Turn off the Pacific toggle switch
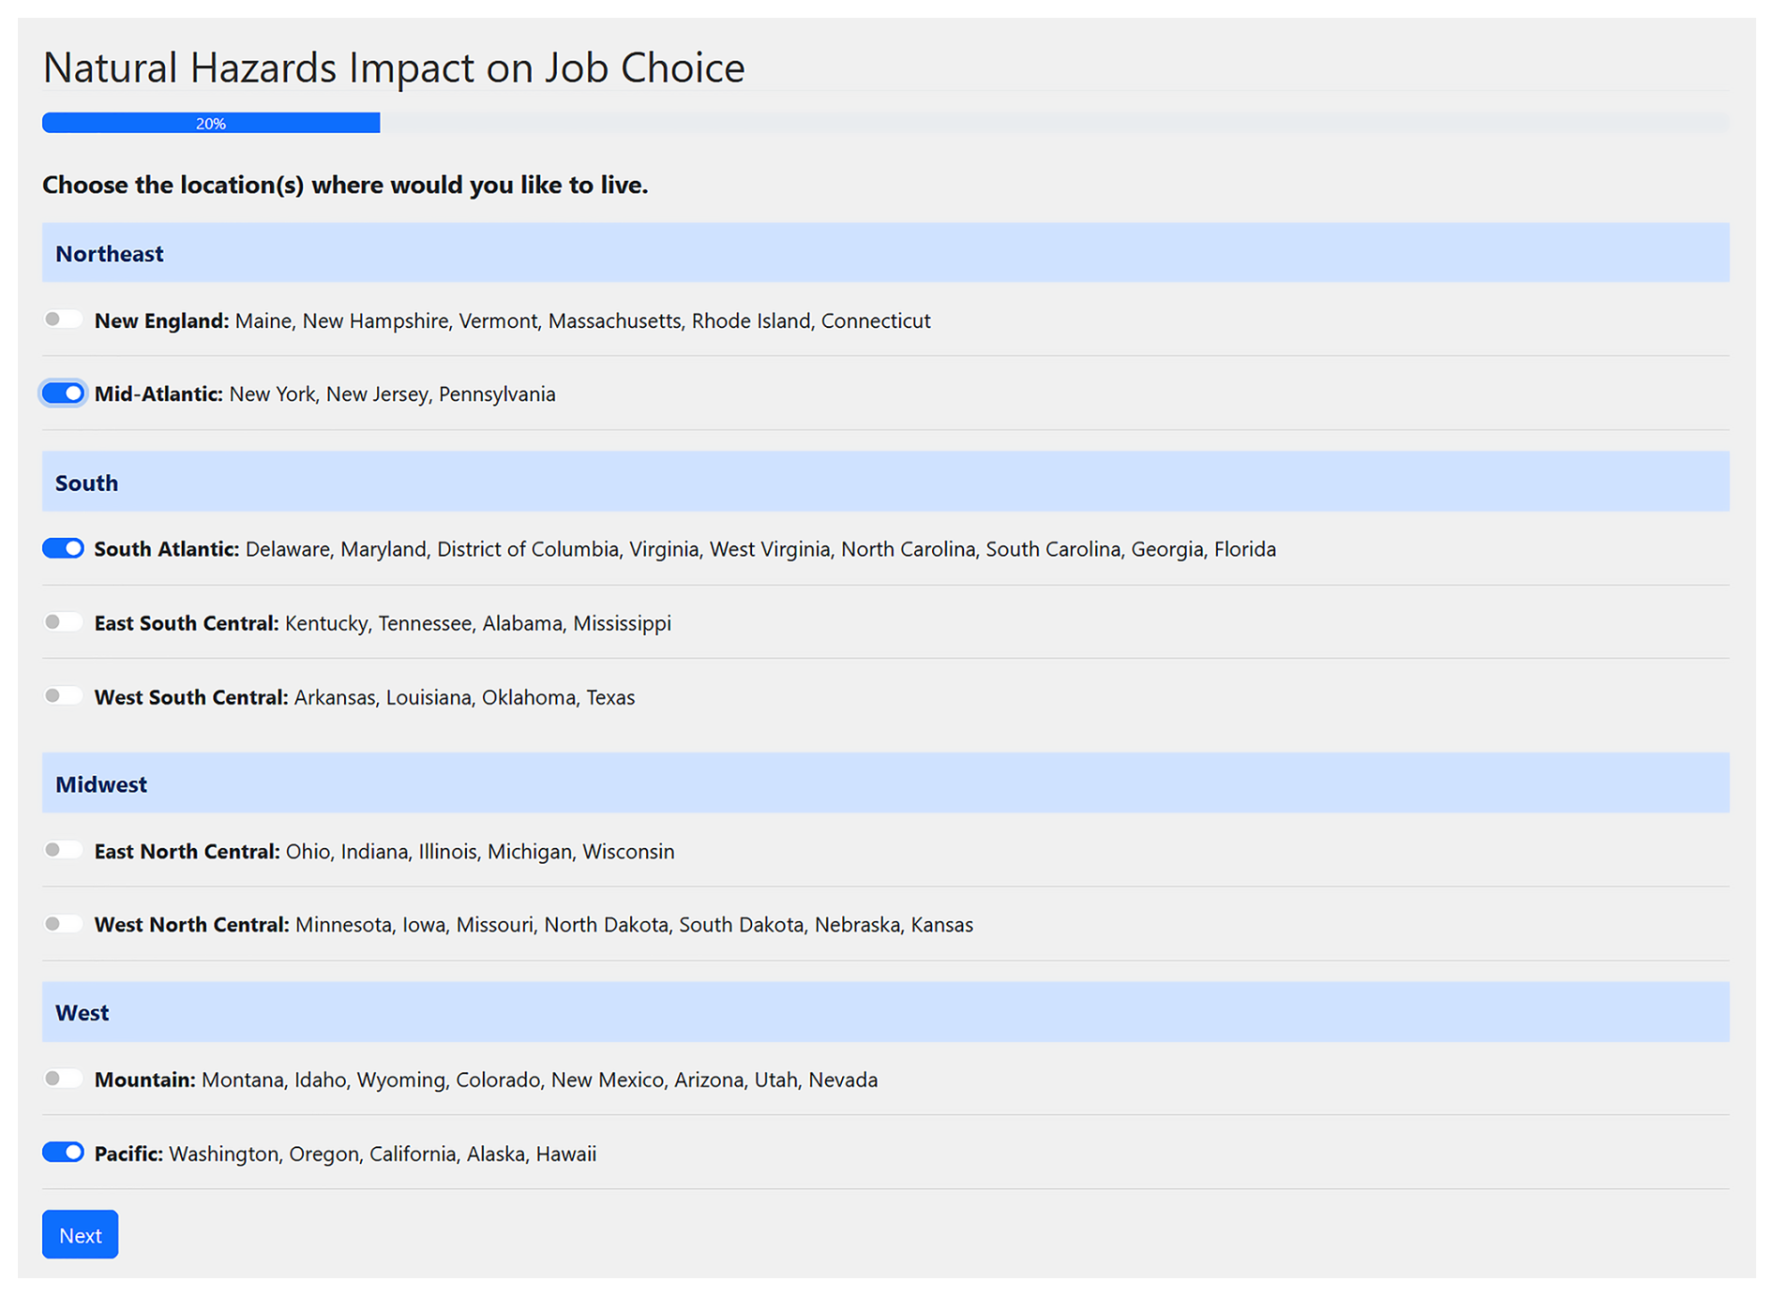 pos(63,1153)
